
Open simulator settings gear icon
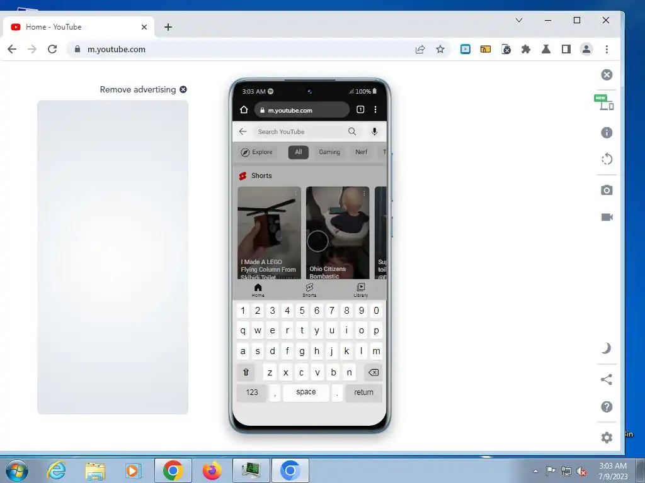point(607,438)
